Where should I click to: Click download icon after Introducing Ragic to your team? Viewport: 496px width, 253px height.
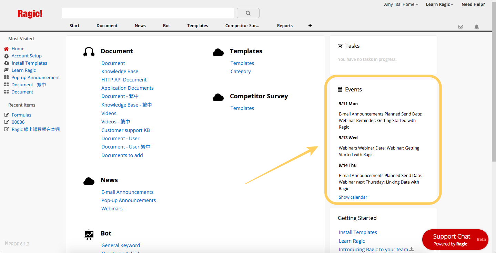click(412, 249)
